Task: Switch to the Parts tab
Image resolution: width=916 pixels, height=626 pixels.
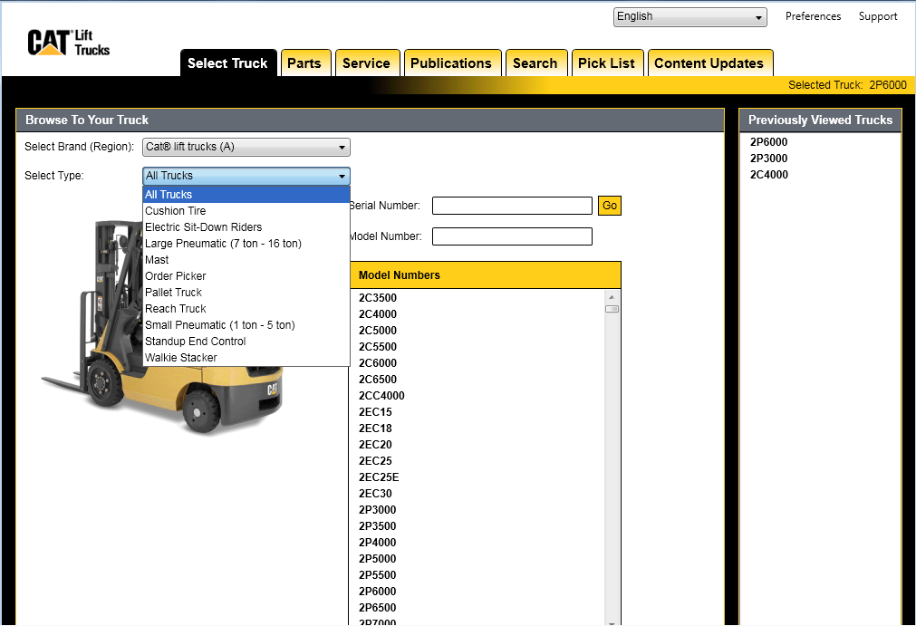Action: 304,63
